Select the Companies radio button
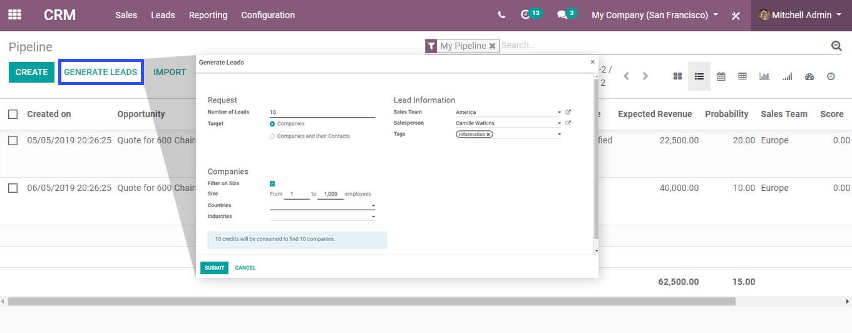This screenshot has width=852, height=333. click(272, 124)
